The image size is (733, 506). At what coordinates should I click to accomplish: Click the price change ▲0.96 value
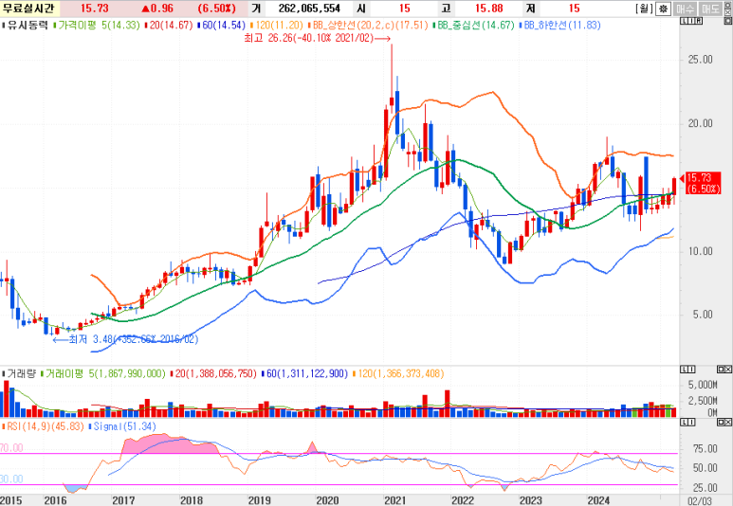tap(157, 9)
